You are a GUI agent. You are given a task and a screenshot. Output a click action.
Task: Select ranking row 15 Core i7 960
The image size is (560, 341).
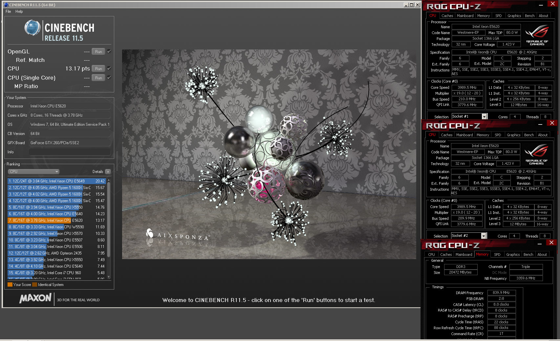coord(56,273)
